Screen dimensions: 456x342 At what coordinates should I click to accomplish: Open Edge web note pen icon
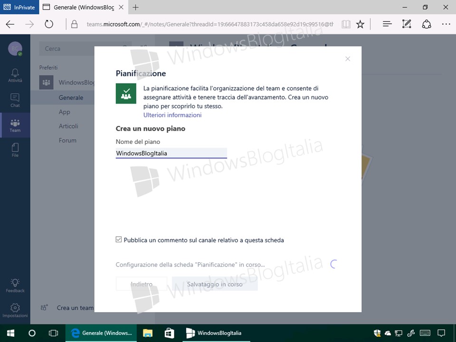[407, 24]
